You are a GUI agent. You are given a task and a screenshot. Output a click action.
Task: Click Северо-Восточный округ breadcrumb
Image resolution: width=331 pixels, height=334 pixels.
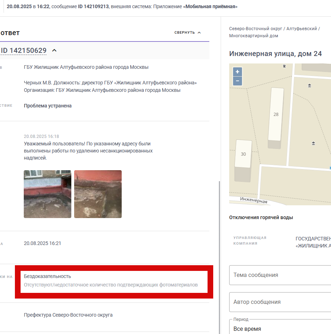click(x=255, y=29)
